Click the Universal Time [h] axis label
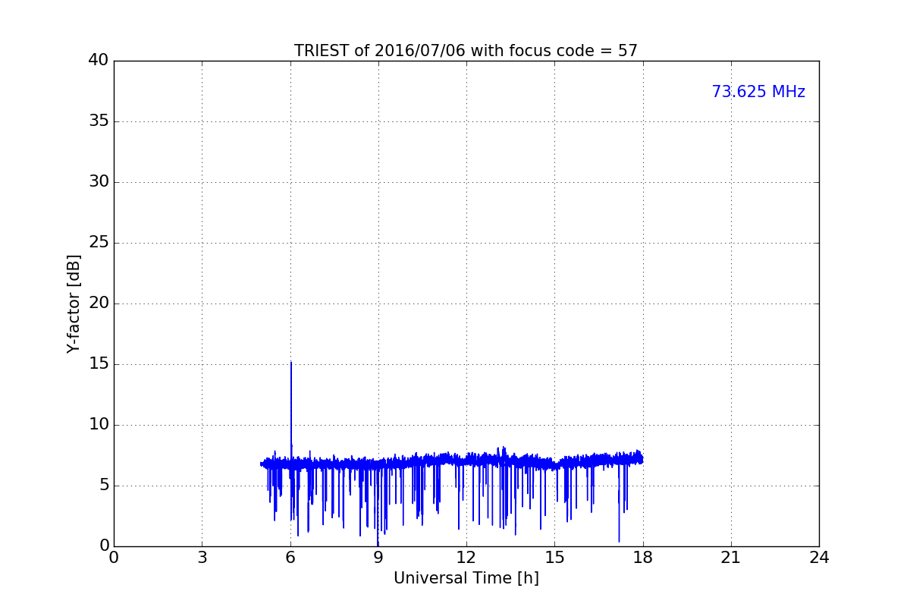The image size is (910, 607). 466,578
